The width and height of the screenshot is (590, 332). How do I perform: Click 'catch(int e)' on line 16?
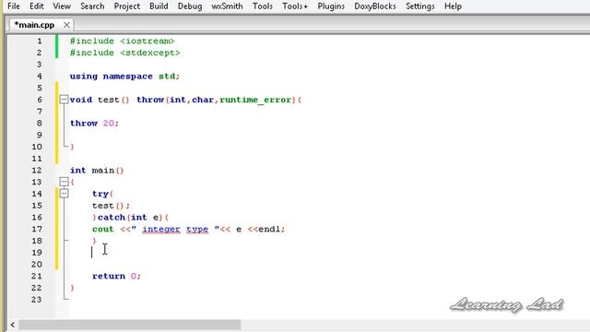(130, 218)
